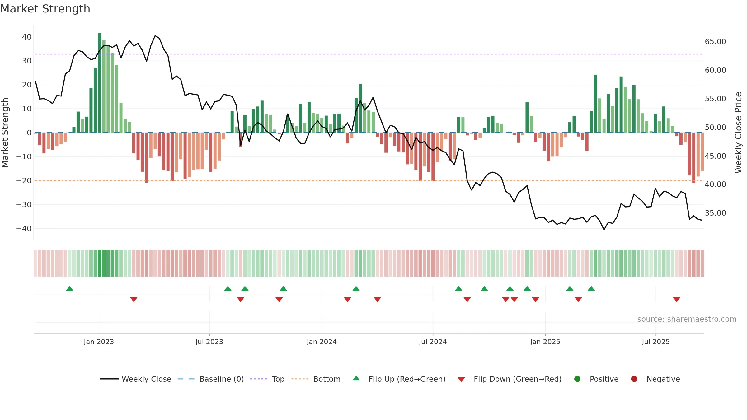Image resolution: width=747 pixels, height=420 pixels.
Task: Click the Bottom legend label
Action: click(327, 379)
